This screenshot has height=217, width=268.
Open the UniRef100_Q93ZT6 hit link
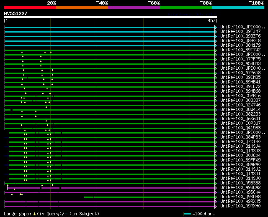tap(240, 36)
